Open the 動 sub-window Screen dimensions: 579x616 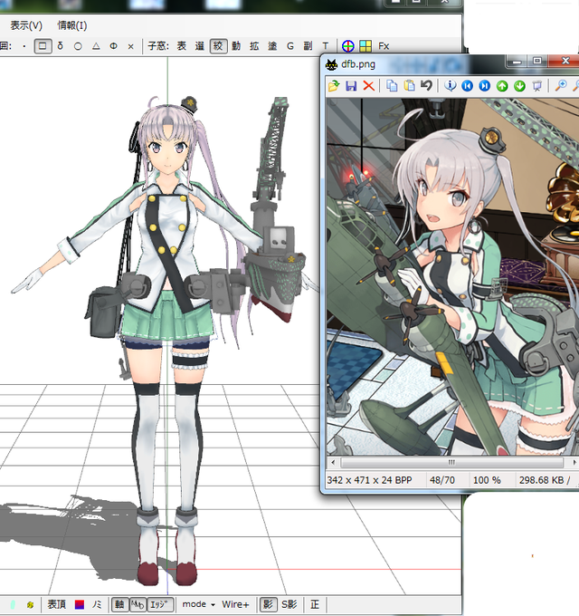pos(236,46)
